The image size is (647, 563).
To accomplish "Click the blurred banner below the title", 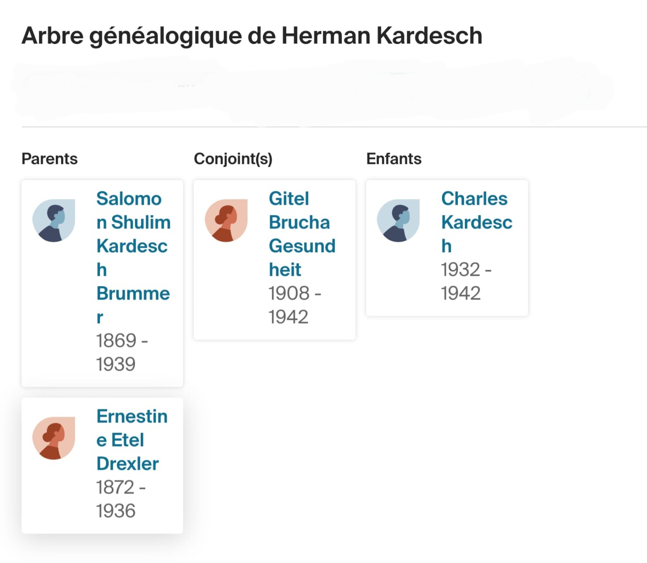I will 312,92.
